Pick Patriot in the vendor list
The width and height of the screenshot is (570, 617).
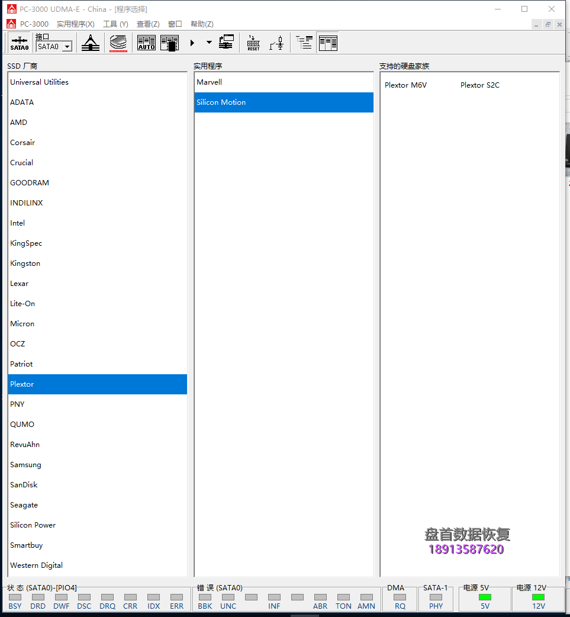point(97,364)
